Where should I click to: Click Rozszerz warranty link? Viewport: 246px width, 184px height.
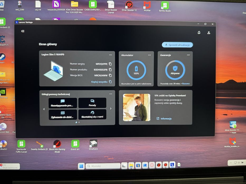click(x=186, y=84)
